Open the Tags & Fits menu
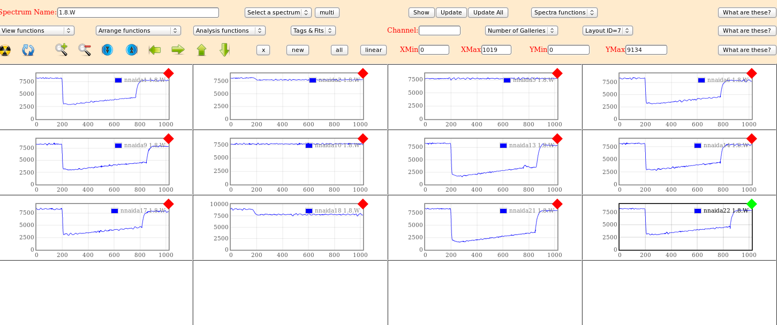The width and height of the screenshot is (777, 325). [313, 31]
